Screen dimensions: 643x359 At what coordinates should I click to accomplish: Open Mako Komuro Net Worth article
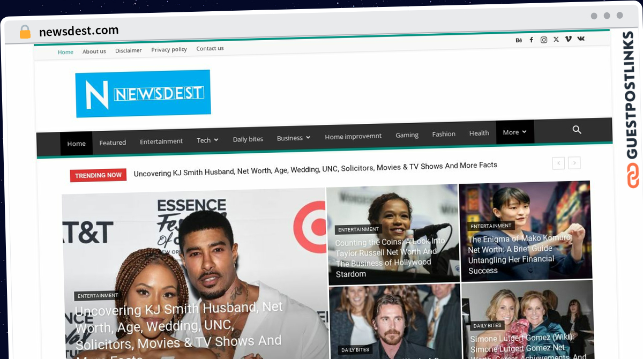(519, 254)
